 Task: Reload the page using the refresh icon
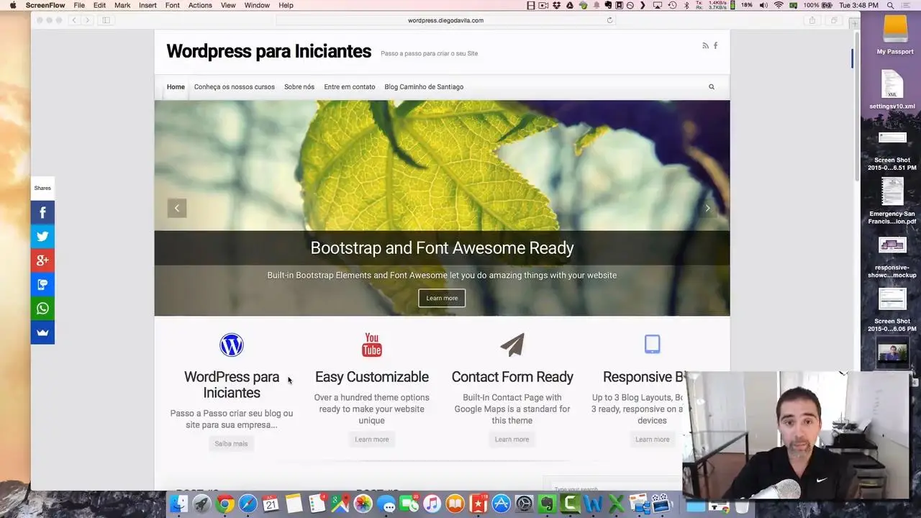pyautogui.click(x=609, y=20)
